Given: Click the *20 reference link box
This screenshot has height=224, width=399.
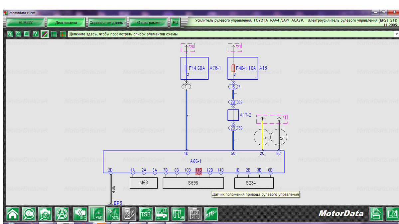Looking at the screenshot, I should (188, 47).
